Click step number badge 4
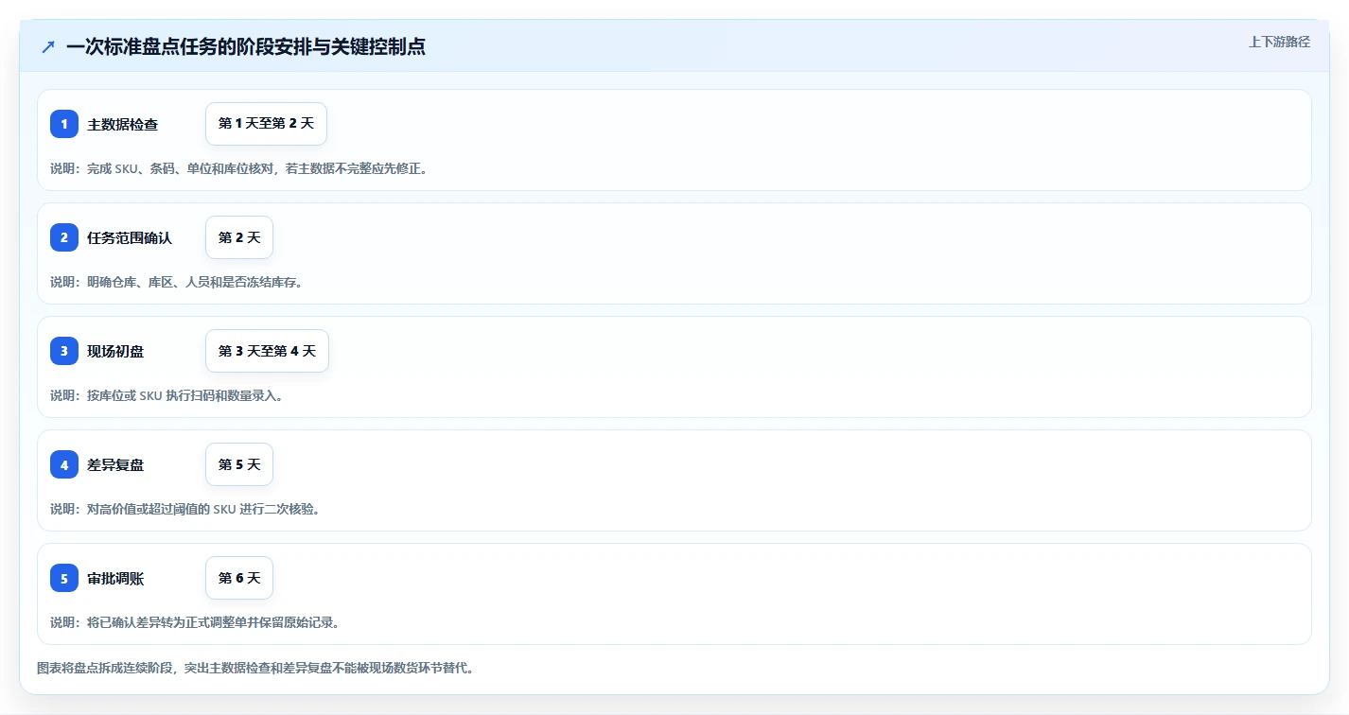The width and height of the screenshot is (1349, 715). point(64,464)
